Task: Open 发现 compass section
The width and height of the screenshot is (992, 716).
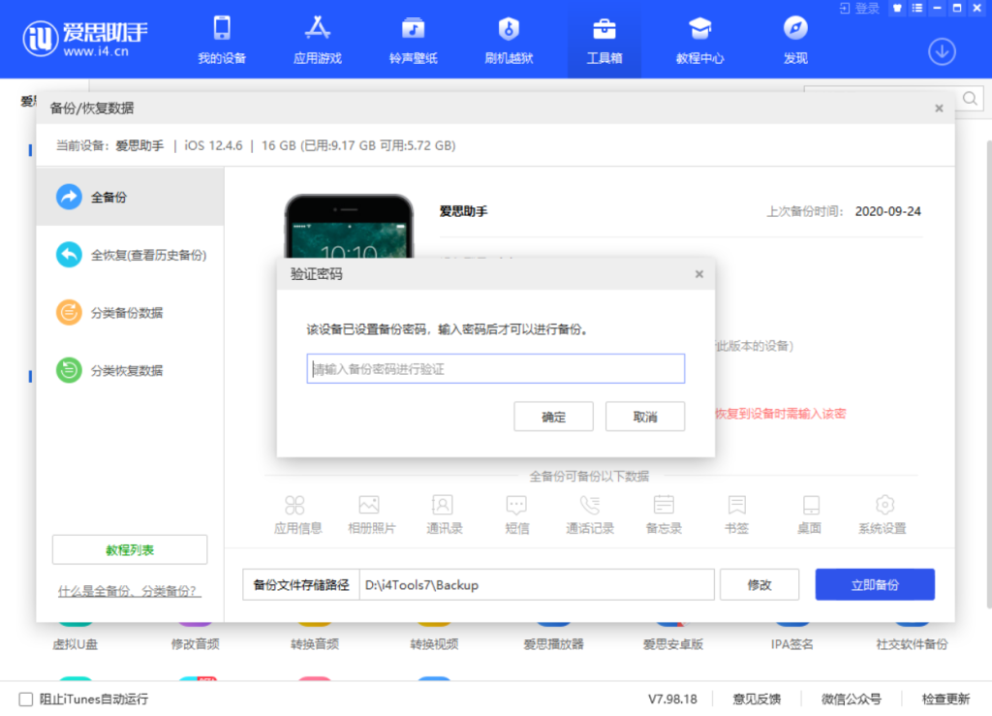Action: [x=795, y=40]
